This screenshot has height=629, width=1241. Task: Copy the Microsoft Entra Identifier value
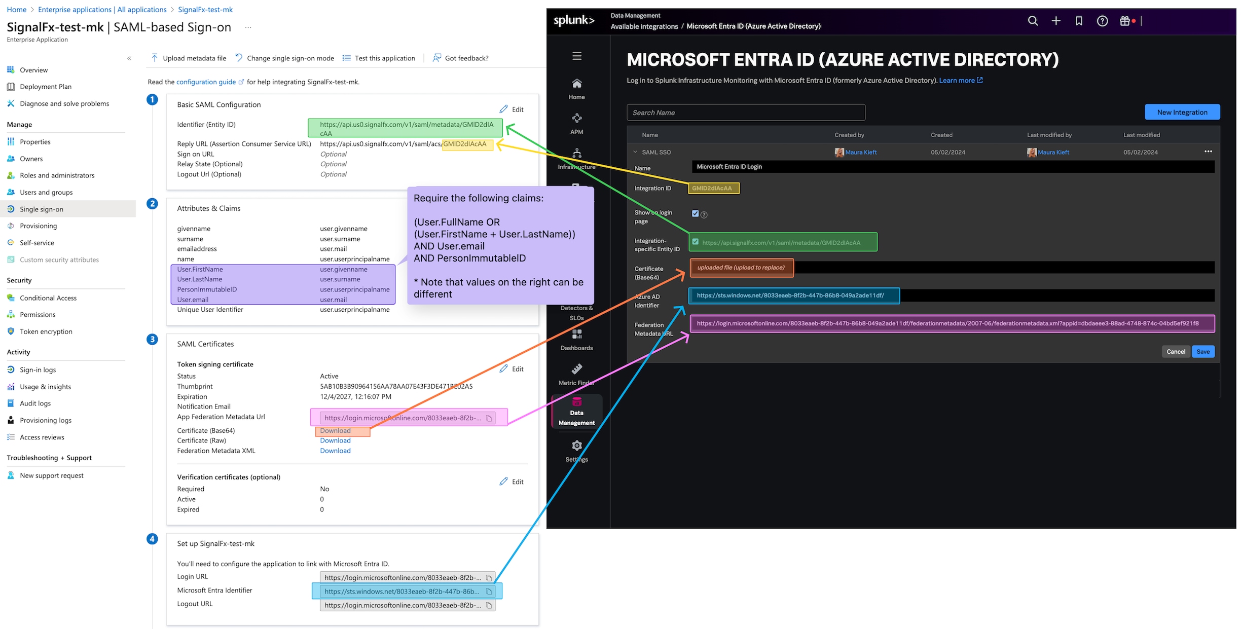tap(489, 591)
